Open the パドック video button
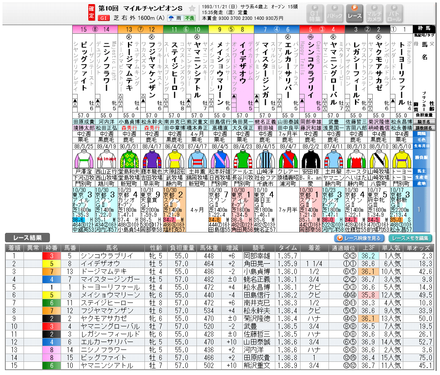The width and height of the screenshot is (440, 375). coord(335,14)
